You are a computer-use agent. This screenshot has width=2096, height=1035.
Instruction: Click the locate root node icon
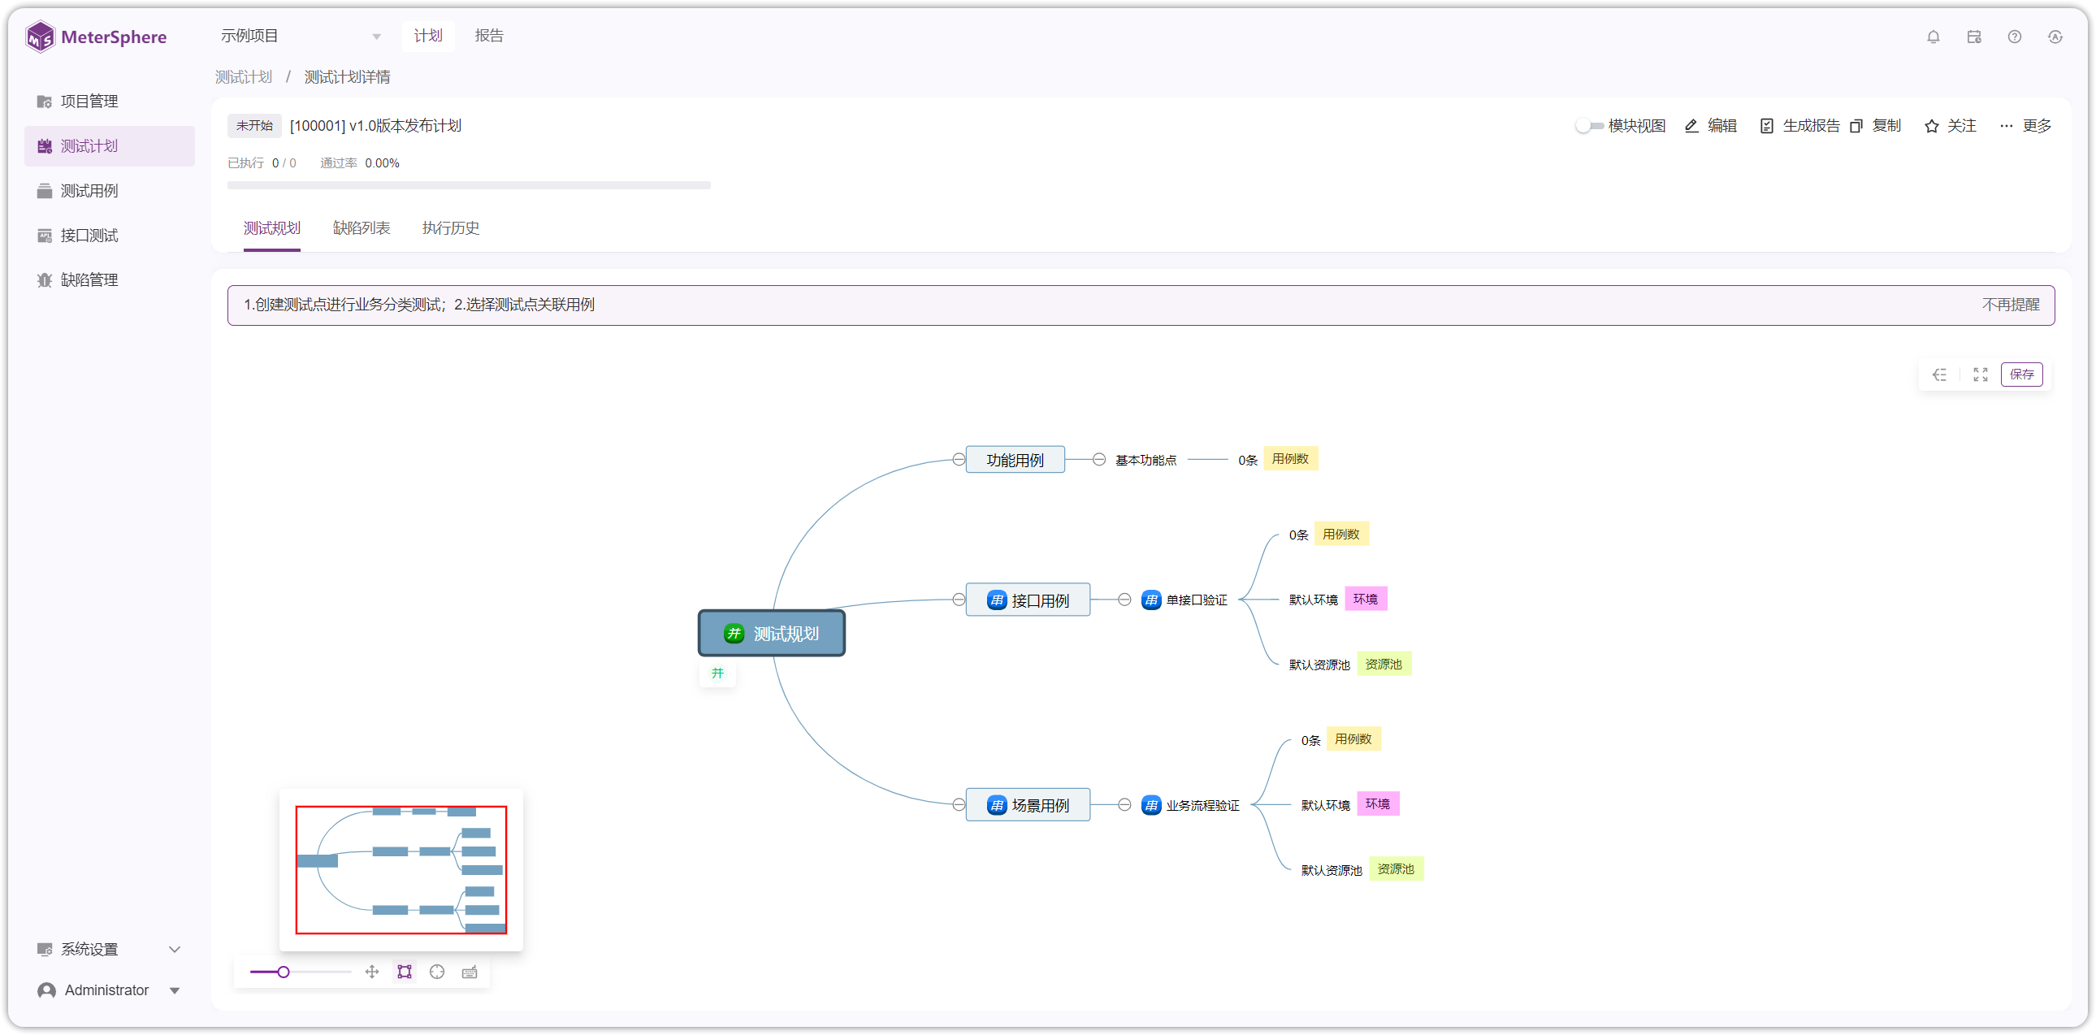click(x=437, y=972)
